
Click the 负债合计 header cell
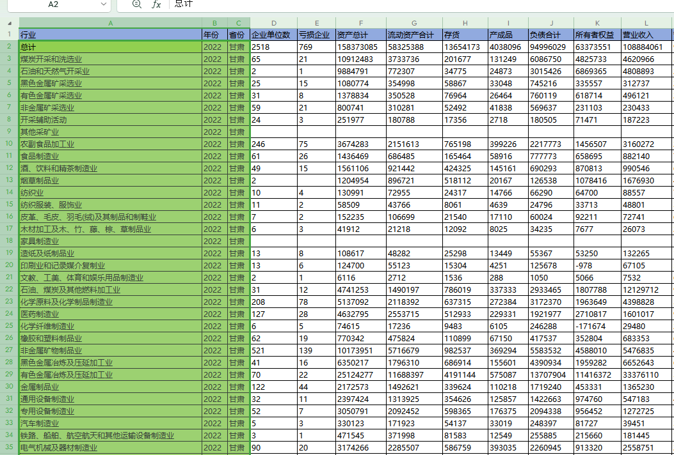tap(551, 35)
